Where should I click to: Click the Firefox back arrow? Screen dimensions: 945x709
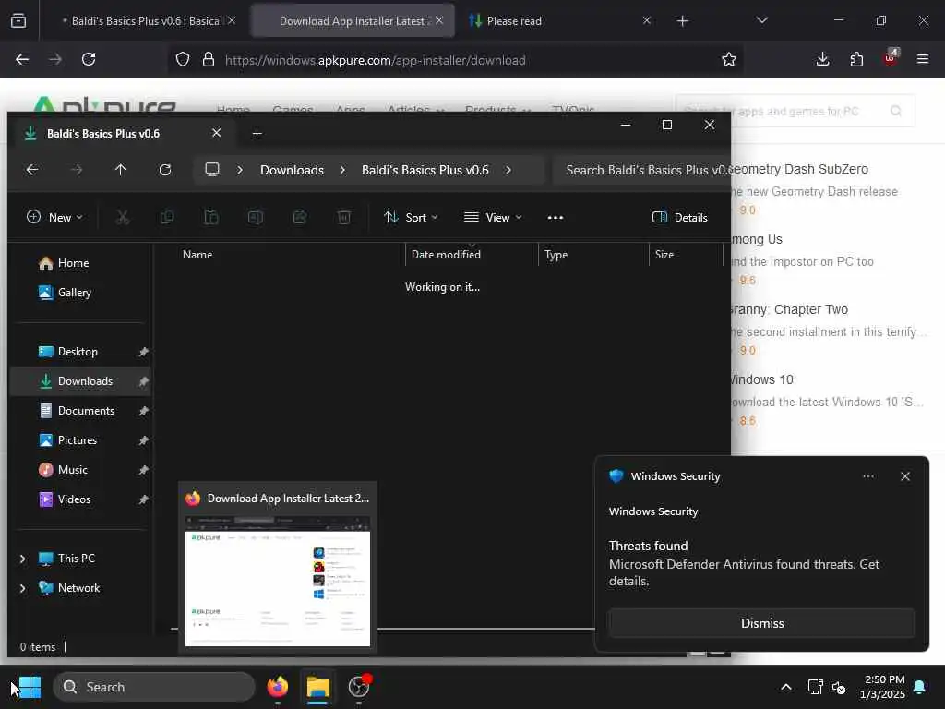click(x=22, y=59)
